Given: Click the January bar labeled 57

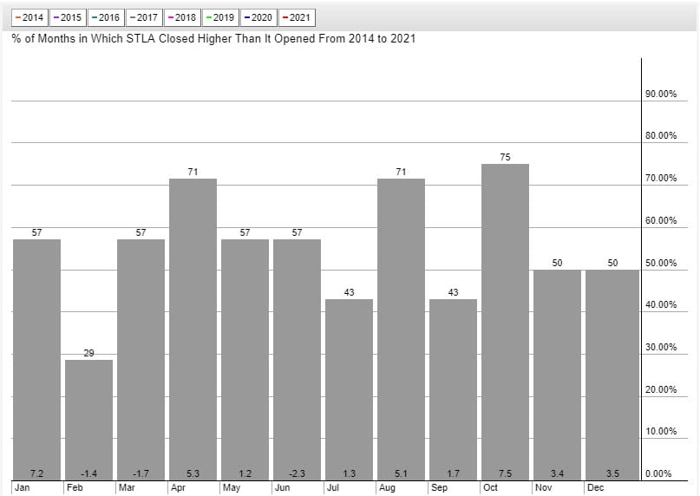Looking at the screenshot, I should pyautogui.click(x=37, y=356).
